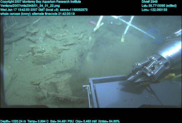Viewport: 182px width, 123px height.
Task: Click the Lon= longitude readout
Action: [154, 10]
